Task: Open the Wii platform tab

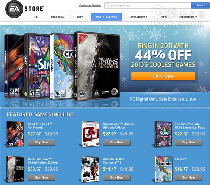Action: tap(80, 17)
